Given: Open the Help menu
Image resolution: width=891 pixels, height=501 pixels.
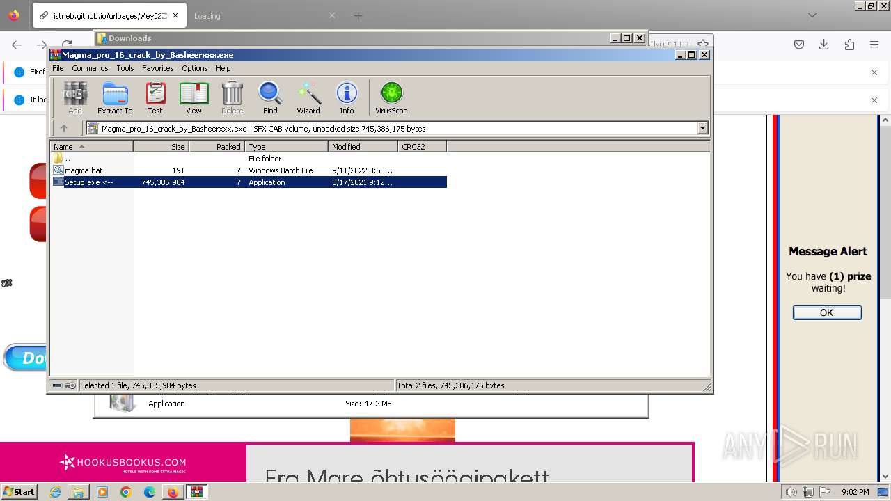Looking at the screenshot, I should coord(223,68).
